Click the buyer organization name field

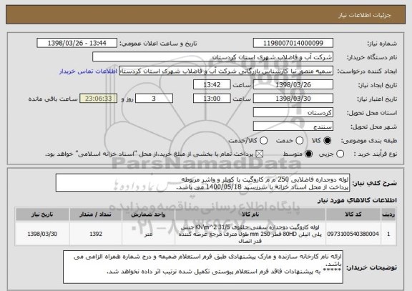pyautogui.click(x=213, y=57)
